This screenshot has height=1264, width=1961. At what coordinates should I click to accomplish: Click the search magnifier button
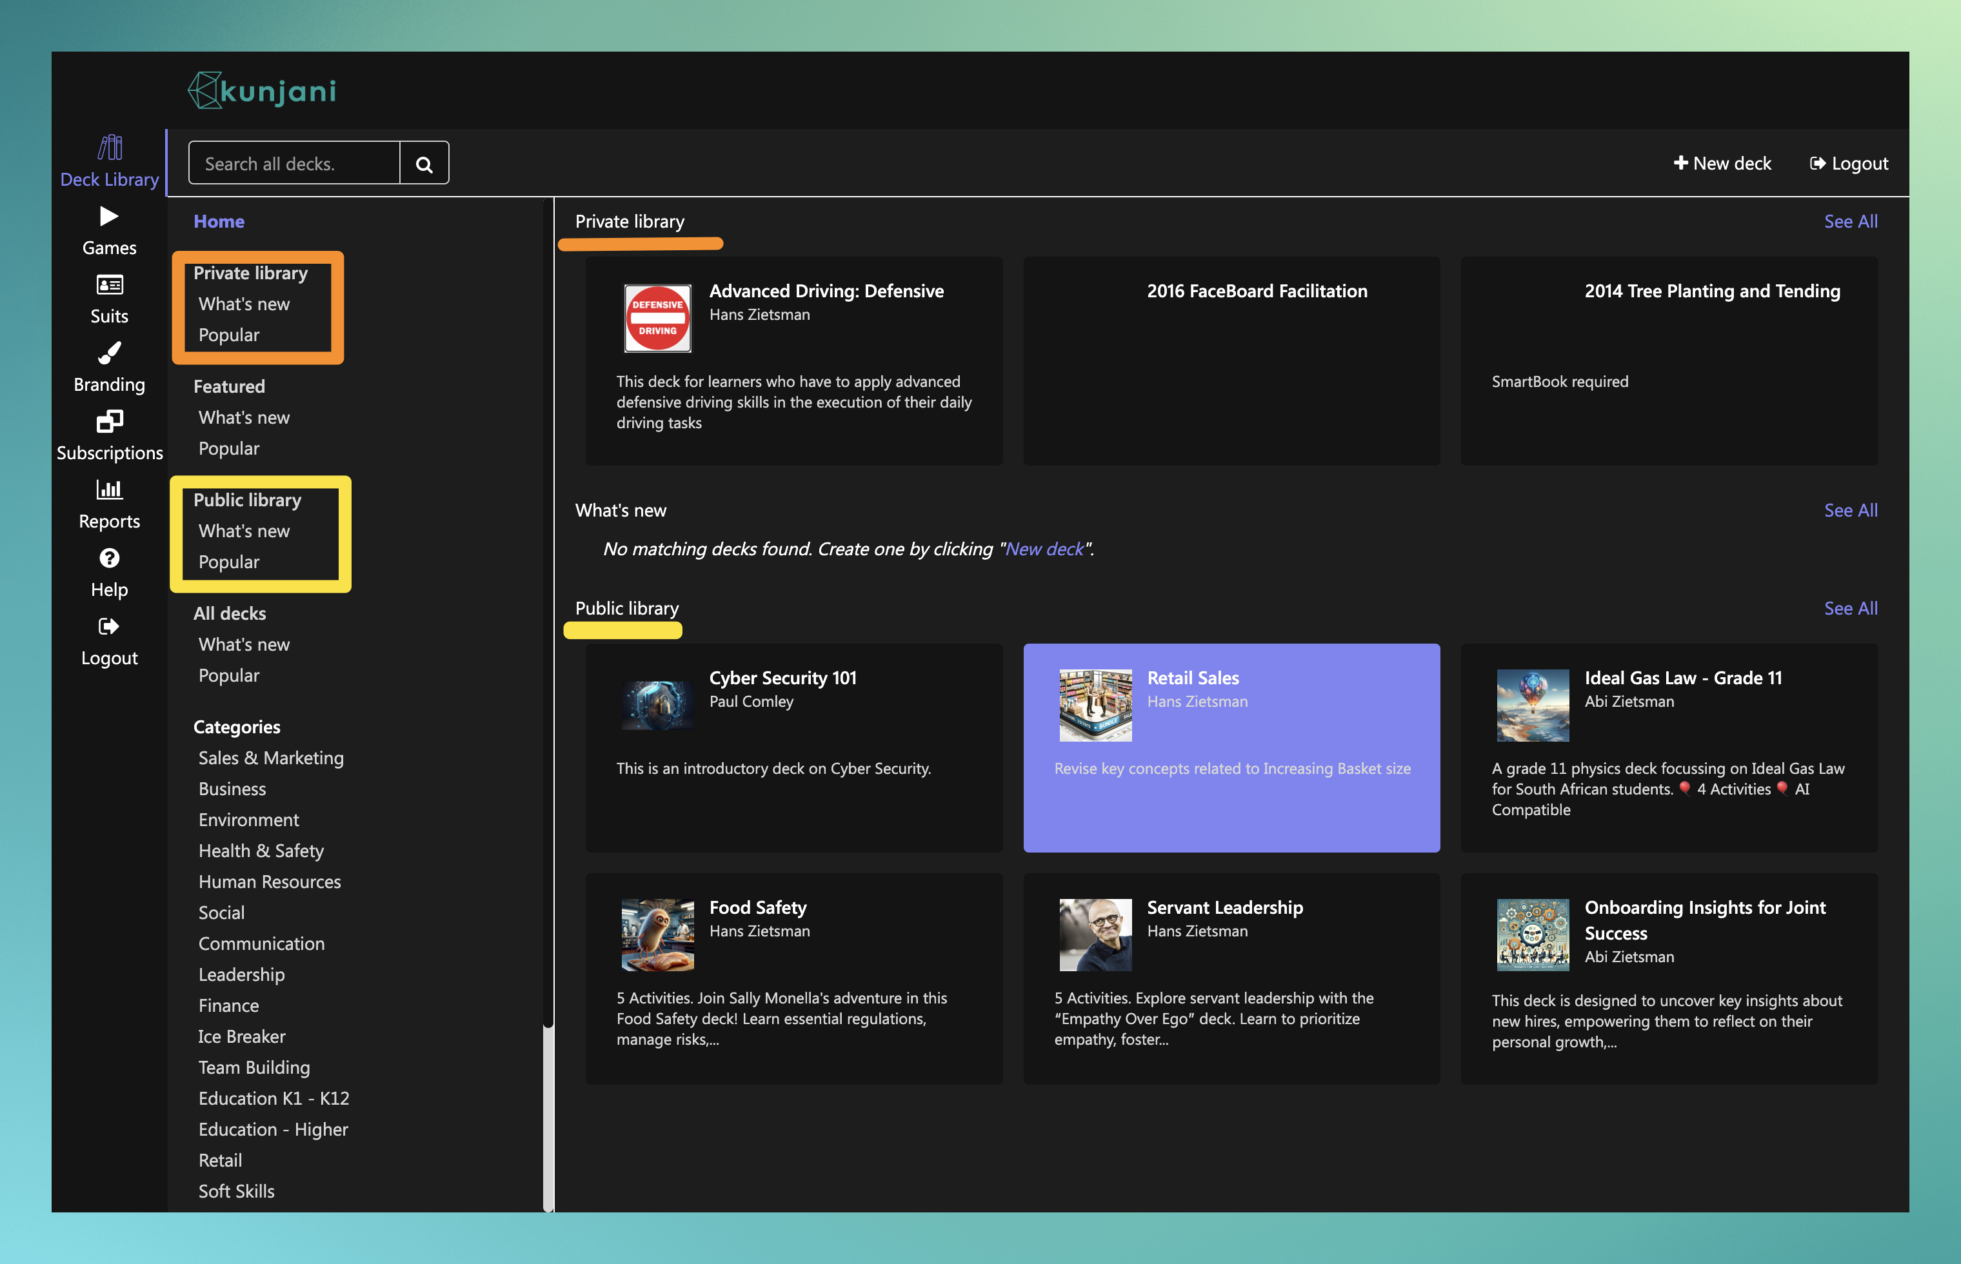[424, 163]
